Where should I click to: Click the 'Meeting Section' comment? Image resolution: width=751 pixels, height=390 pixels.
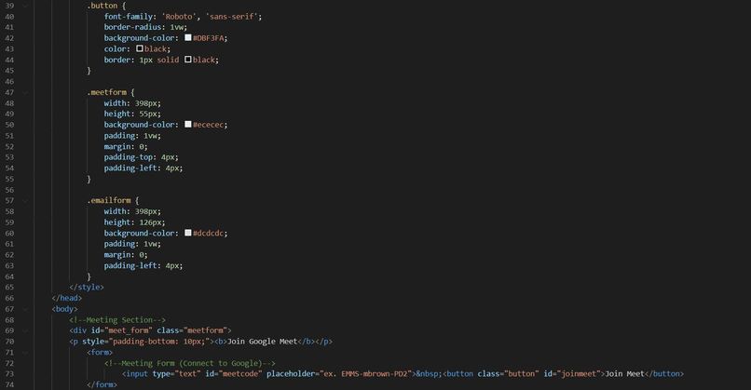coord(119,320)
